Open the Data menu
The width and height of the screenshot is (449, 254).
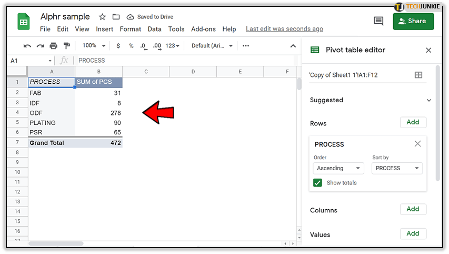[x=154, y=29]
